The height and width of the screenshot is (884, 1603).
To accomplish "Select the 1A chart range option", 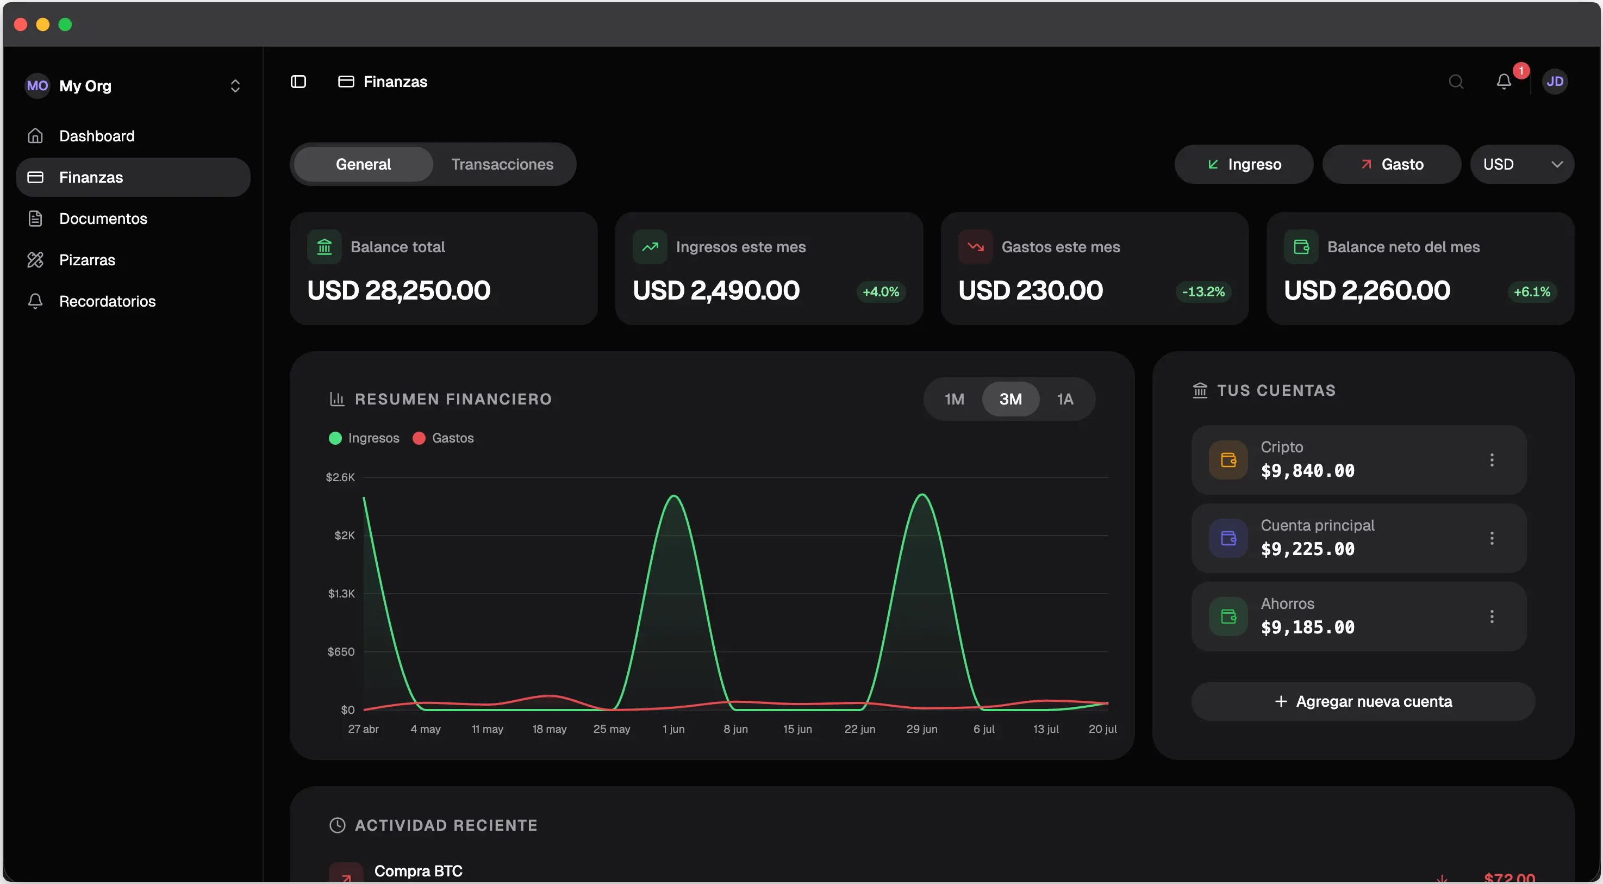I will pyautogui.click(x=1064, y=399).
